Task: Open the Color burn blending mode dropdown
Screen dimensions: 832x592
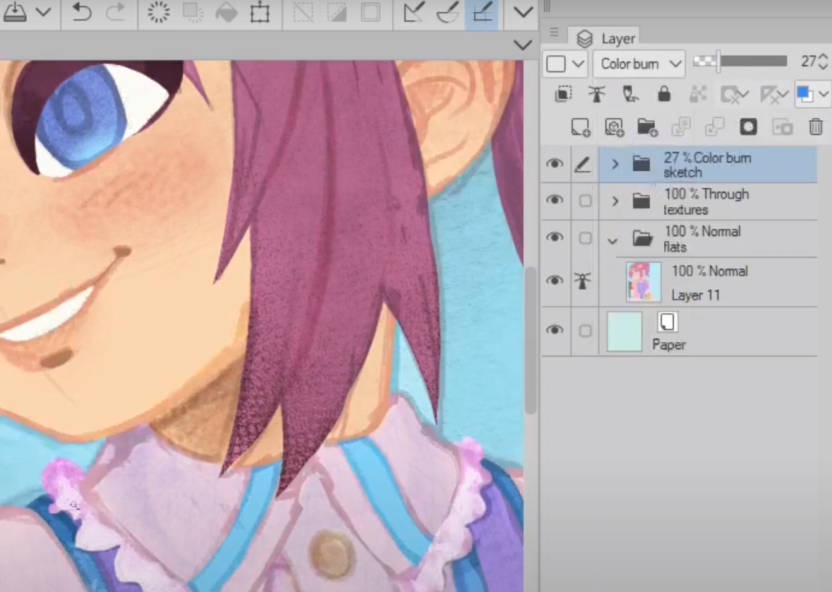Action: click(x=639, y=63)
